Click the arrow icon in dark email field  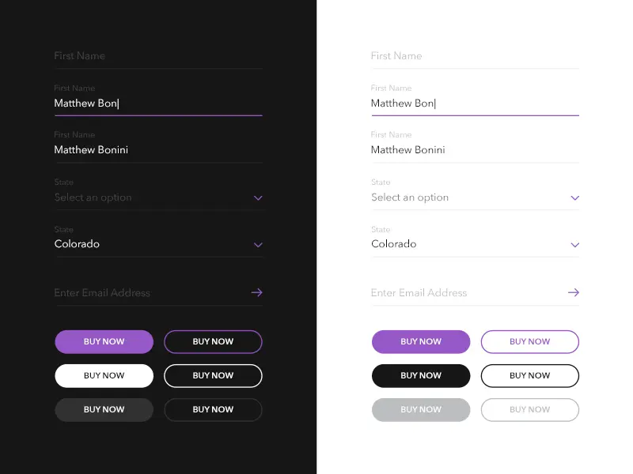pyautogui.click(x=256, y=292)
